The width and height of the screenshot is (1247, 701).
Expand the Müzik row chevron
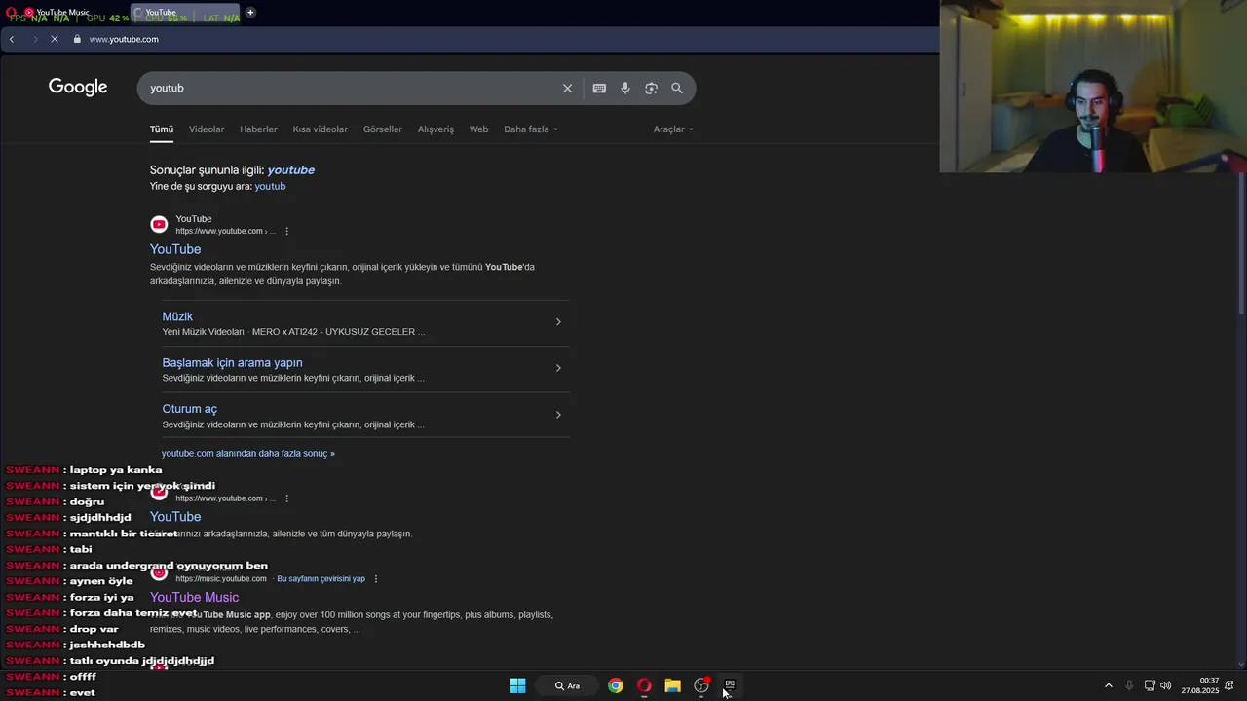click(x=558, y=321)
